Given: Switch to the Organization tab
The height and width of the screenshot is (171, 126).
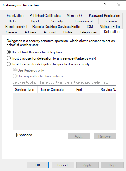Looking at the screenshot, I should 14,16.
